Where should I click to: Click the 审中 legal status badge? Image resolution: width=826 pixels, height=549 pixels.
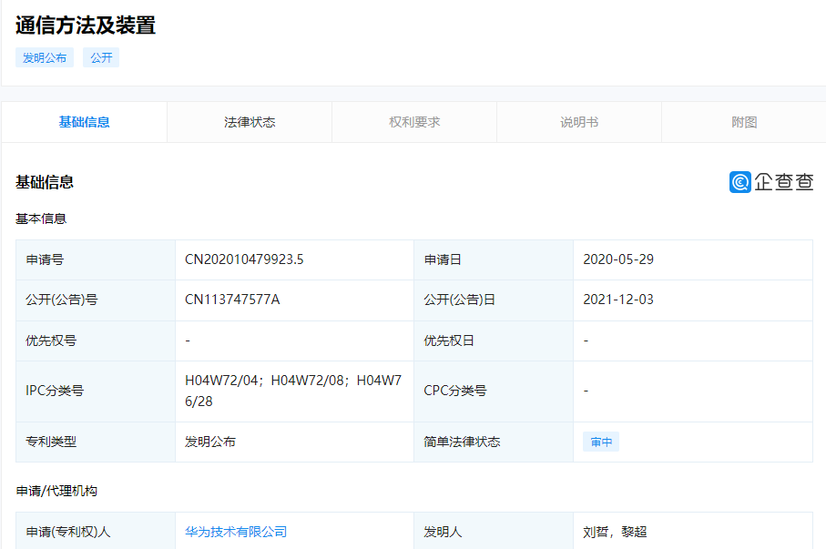[601, 442]
